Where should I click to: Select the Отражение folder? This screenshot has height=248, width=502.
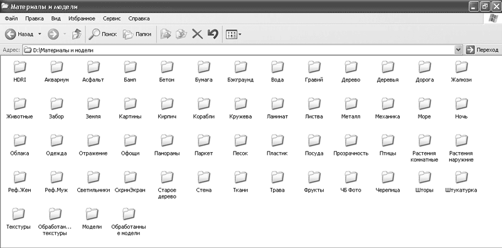[x=93, y=145]
